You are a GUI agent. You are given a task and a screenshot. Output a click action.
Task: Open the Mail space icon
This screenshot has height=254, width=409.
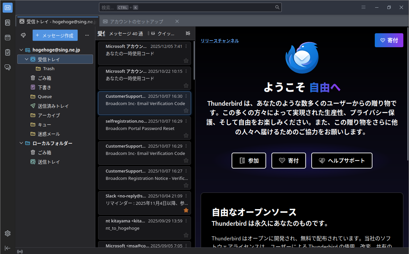[7, 8]
